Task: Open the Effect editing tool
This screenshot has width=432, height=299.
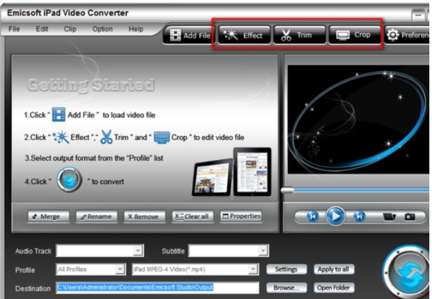Action: pyautogui.click(x=244, y=35)
